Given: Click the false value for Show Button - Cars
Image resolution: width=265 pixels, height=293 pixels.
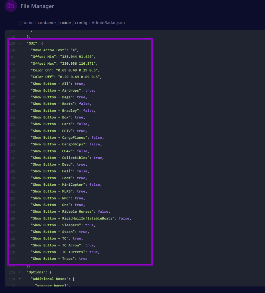Looking at the screenshot, I should (x=82, y=124).
